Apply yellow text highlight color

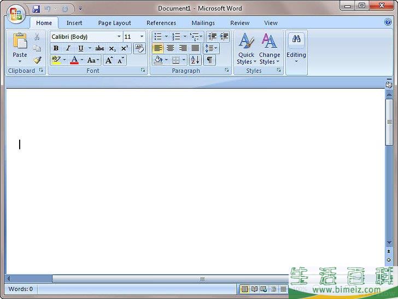(x=56, y=60)
